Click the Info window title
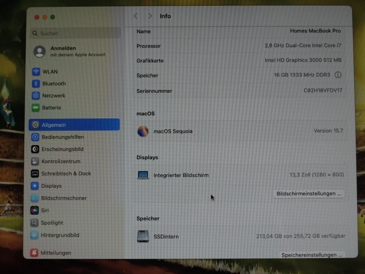Screen dimensions: 365x274 (x=165, y=16)
